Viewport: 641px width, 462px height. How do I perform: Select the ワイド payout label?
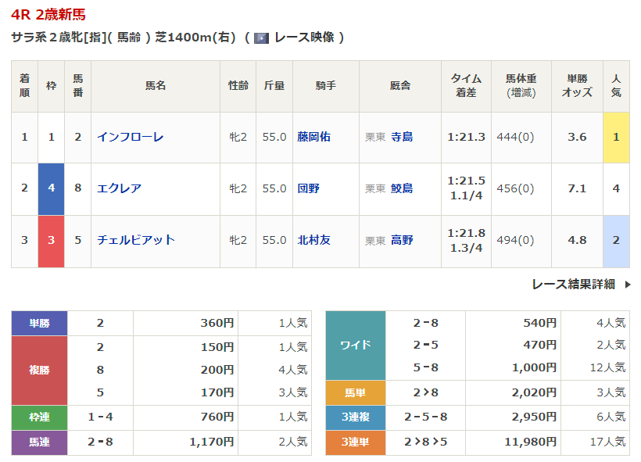click(356, 345)
